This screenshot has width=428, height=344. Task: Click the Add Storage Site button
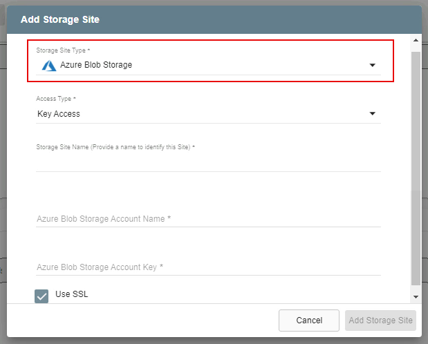(x=381, y=321)
